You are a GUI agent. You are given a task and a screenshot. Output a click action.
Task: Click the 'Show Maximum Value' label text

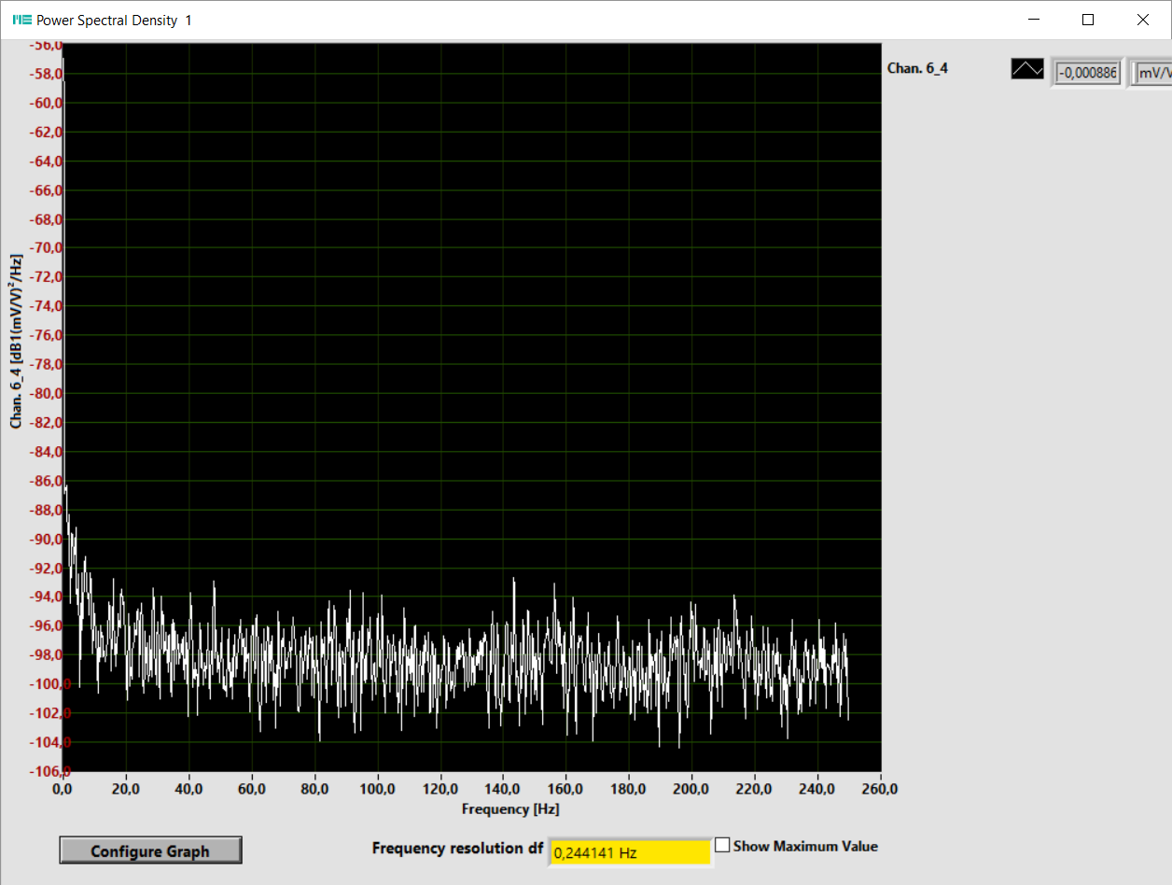(x=805, y=846)
